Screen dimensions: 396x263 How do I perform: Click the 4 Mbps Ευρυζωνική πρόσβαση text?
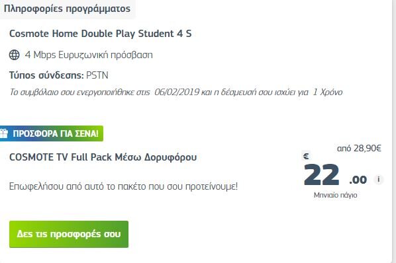coord(89,55)
